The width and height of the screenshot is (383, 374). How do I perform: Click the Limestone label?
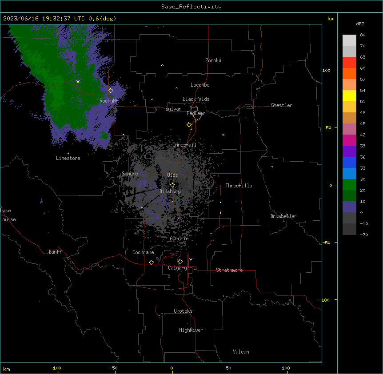click(68, 158)
